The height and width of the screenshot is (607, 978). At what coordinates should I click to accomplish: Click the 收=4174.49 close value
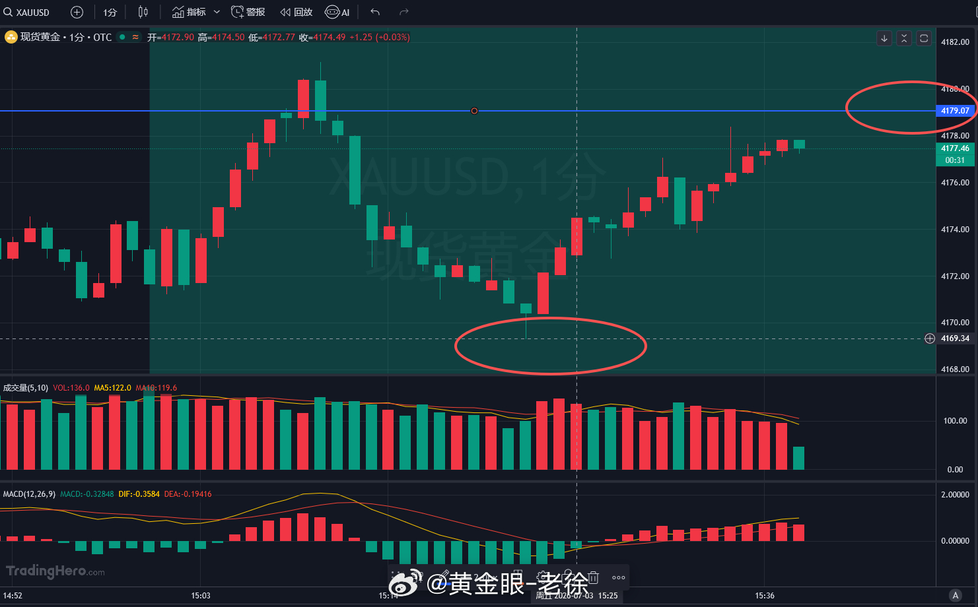[322, 38]
